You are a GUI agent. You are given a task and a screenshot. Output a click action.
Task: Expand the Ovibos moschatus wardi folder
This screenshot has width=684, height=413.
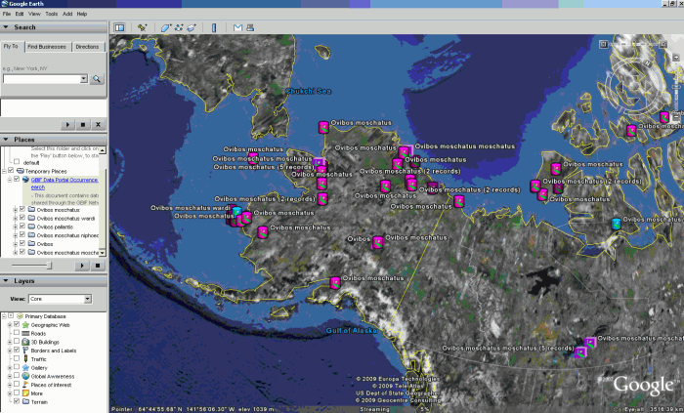pyautogui.click(x=16, y=219)
